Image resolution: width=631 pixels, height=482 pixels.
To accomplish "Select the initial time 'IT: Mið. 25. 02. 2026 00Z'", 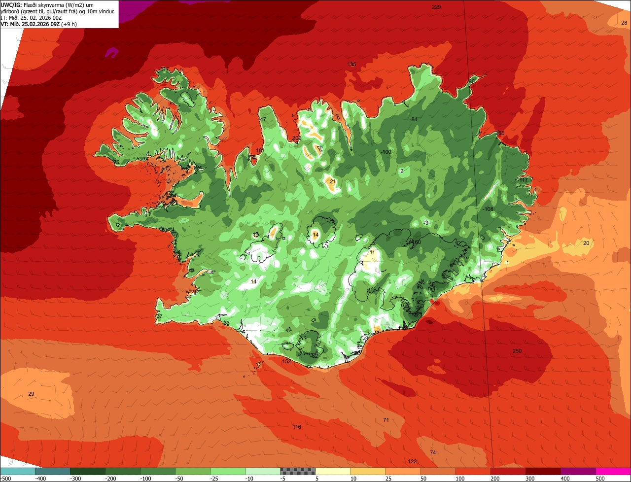I will [31, 18].
